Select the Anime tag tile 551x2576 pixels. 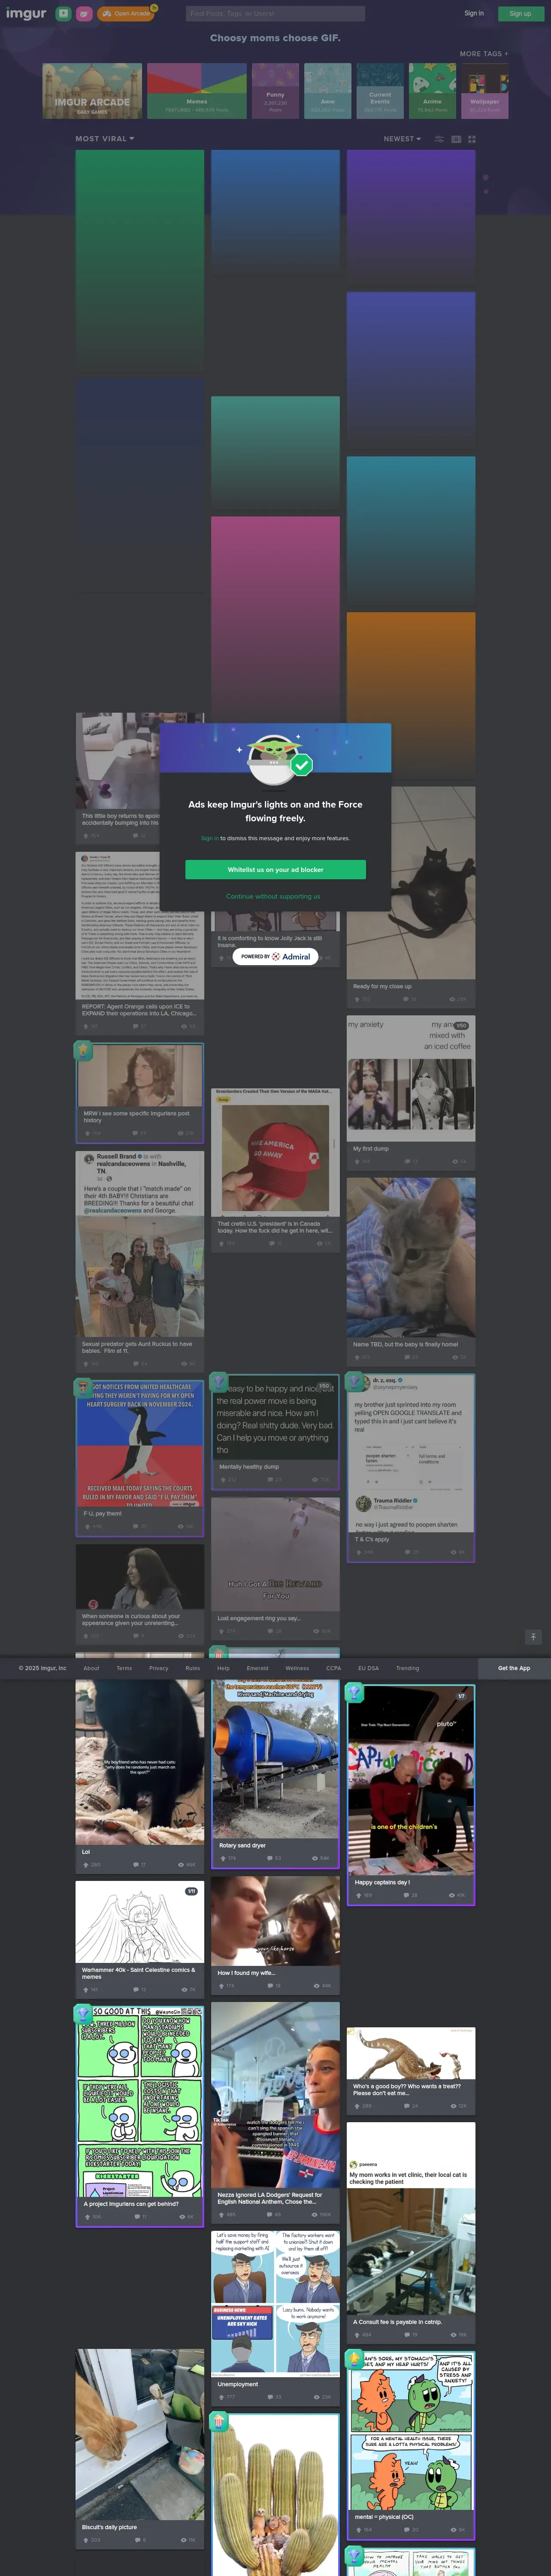click(x=432, y=91)
